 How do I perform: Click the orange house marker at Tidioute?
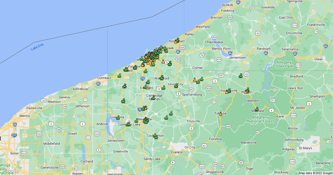point(221,114)
